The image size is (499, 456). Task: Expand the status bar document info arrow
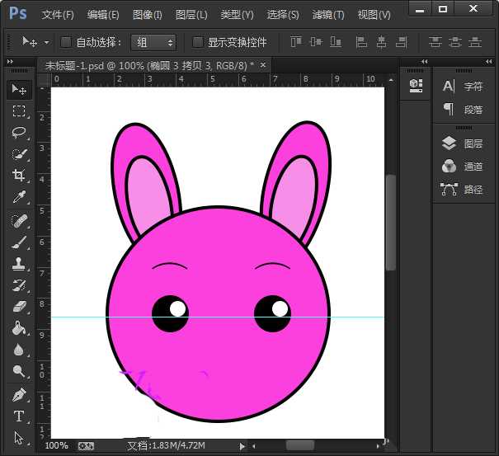(x=242, y=446)
